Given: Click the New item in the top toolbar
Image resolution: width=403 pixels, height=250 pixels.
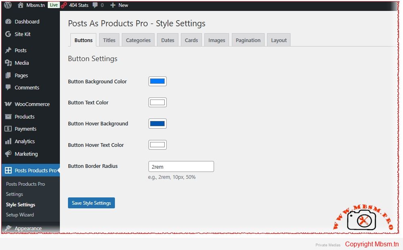Looking at the screenshot, I should [x=119, y=5].
